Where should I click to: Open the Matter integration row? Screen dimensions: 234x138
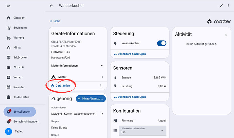click(x=77, y=77)
